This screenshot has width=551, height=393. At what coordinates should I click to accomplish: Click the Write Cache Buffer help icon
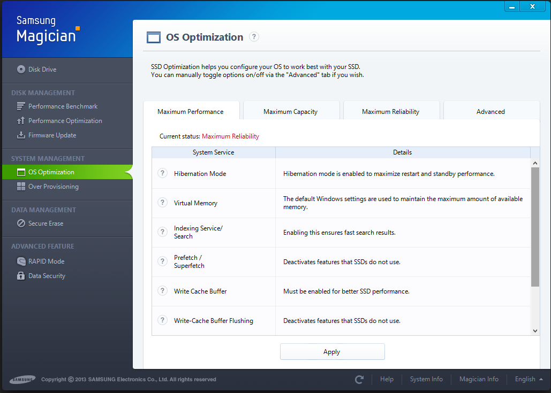pos(163,291)
